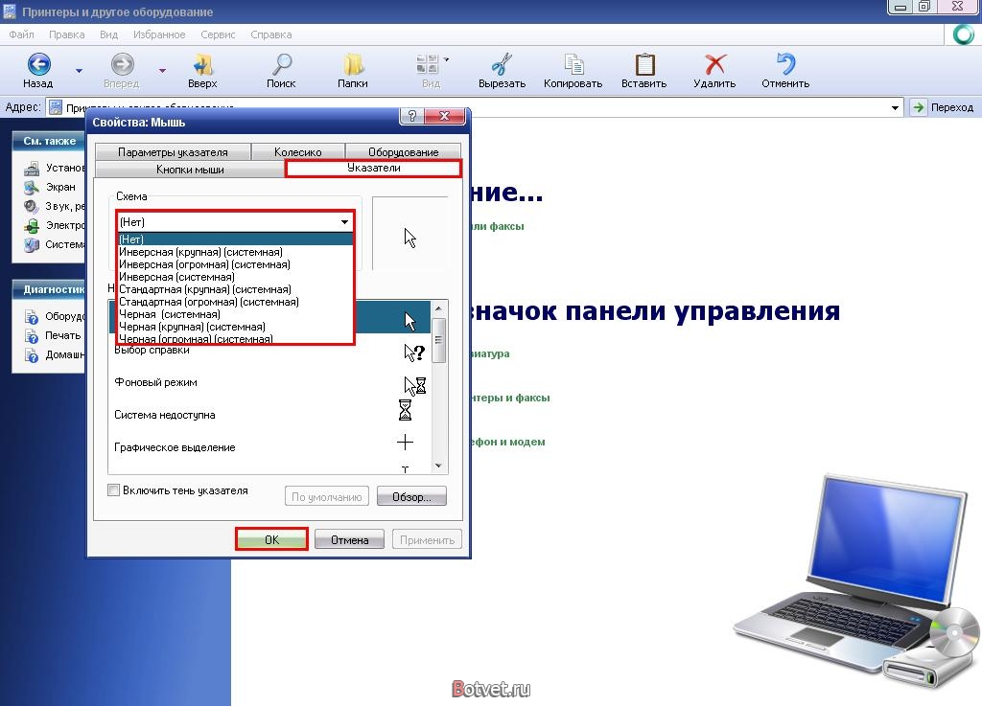The width and height of the screenshot is (982, 706).
Task: Open the Вид menu in the menu bar
Action: 108,34
